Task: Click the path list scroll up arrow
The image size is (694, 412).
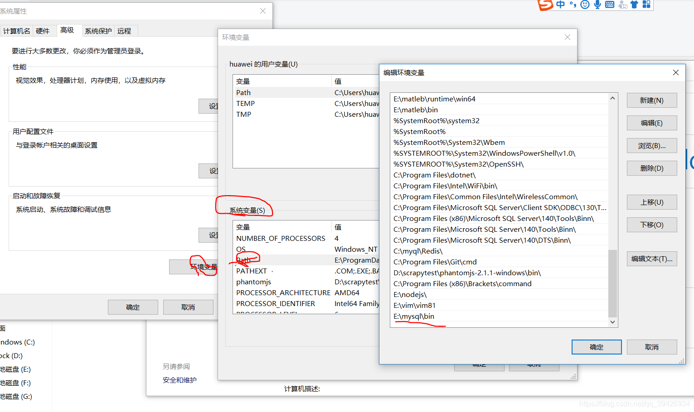Action: point(612,98)
